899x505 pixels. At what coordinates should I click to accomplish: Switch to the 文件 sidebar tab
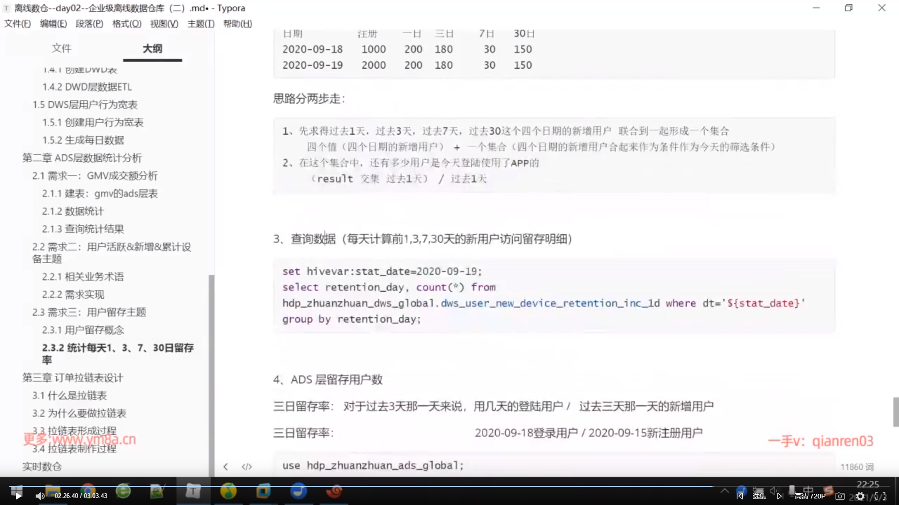pyautogui.click(x=61, y=48)
